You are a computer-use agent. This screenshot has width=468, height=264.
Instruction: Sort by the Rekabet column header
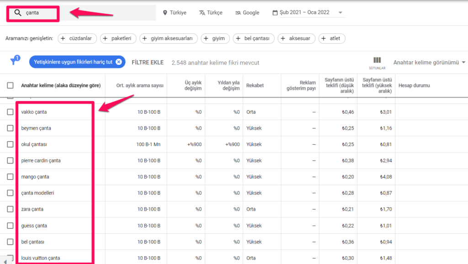pos(255,85)
